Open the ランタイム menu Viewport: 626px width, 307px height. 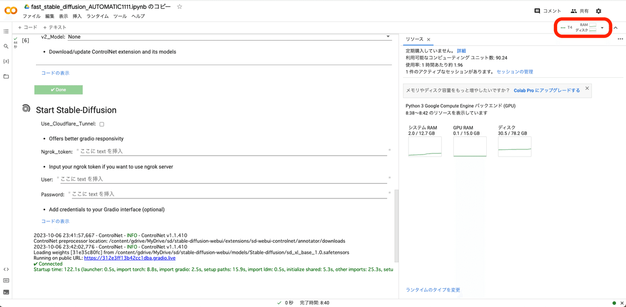point(98,16)
